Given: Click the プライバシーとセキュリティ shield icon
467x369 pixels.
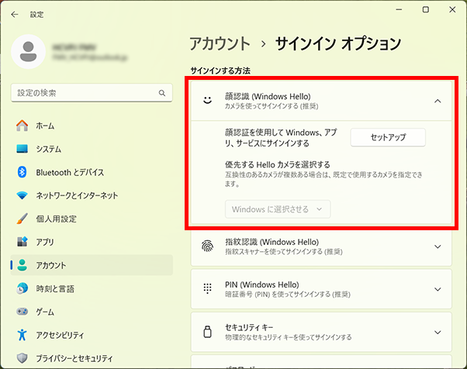Looking at the screenshot, I should coord(22,357).
